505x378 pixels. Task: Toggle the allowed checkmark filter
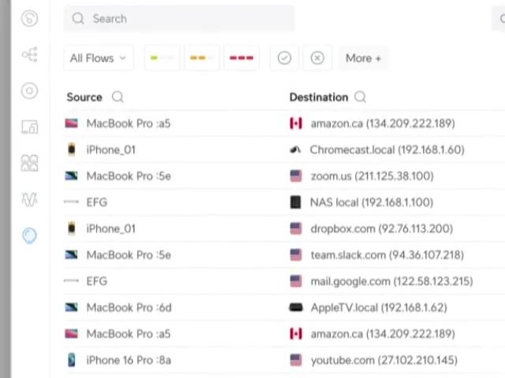[x=284, y=58]
